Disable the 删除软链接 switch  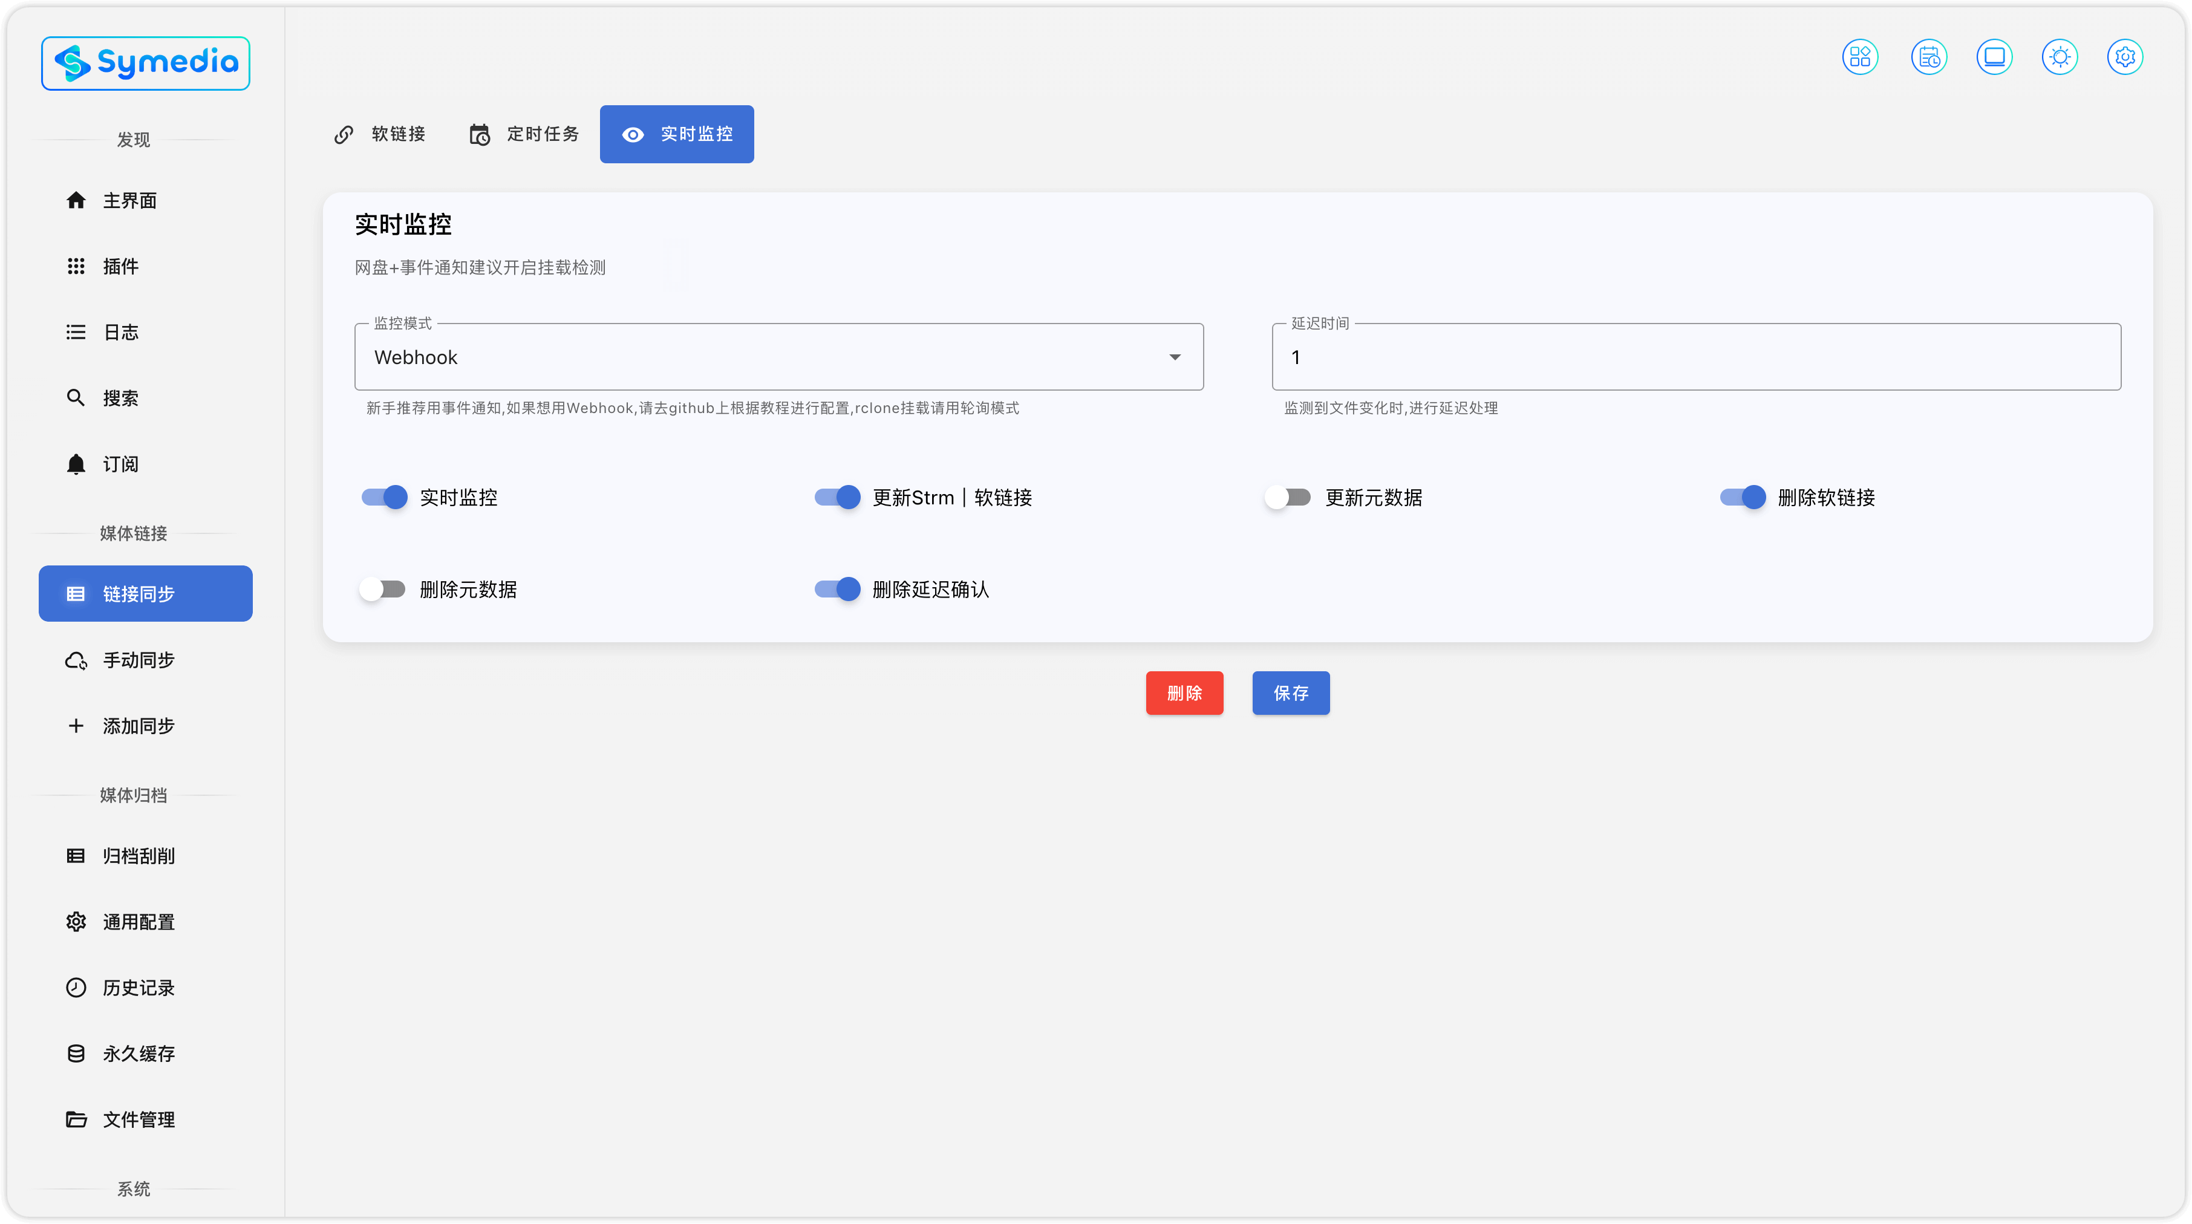pos(1744,498)
